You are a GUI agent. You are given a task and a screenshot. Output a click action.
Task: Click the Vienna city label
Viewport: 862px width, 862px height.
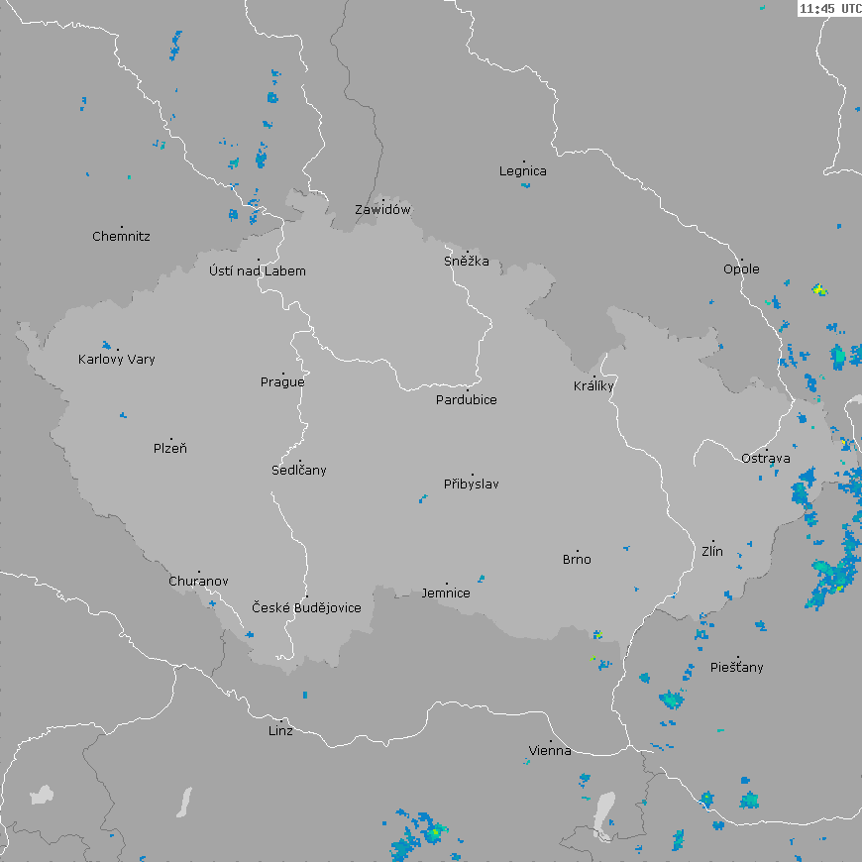click(550, 751)
